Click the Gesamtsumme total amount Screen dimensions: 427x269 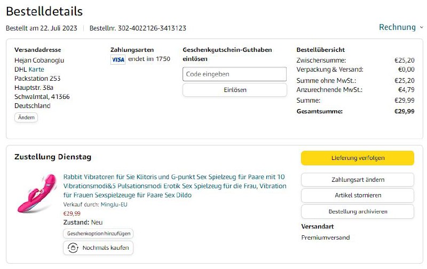point(404,111)
